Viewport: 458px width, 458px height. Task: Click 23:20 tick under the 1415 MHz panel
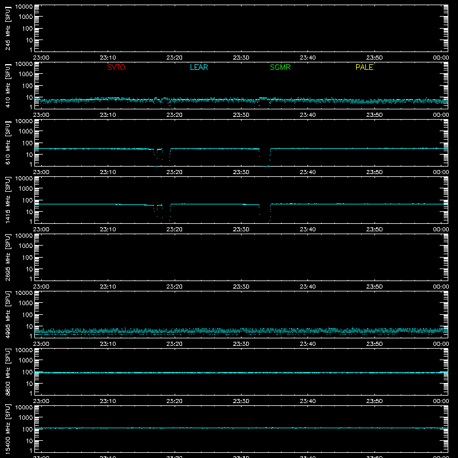(175, 230)
